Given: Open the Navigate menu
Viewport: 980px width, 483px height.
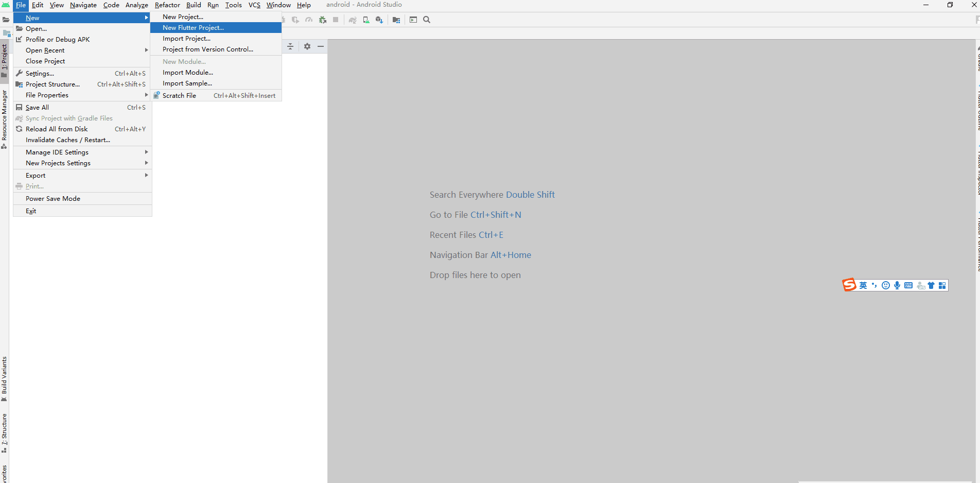Looking at the screenshot, I should pos(83,5).
